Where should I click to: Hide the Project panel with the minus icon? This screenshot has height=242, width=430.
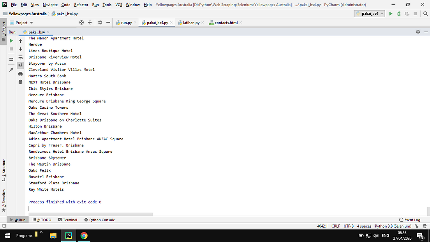click(108, 23)
